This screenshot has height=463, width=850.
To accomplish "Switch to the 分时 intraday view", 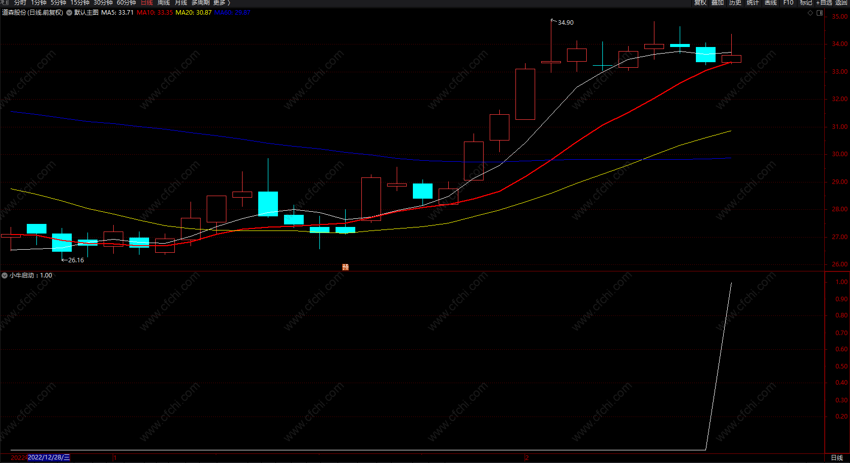I will [20, 3].
